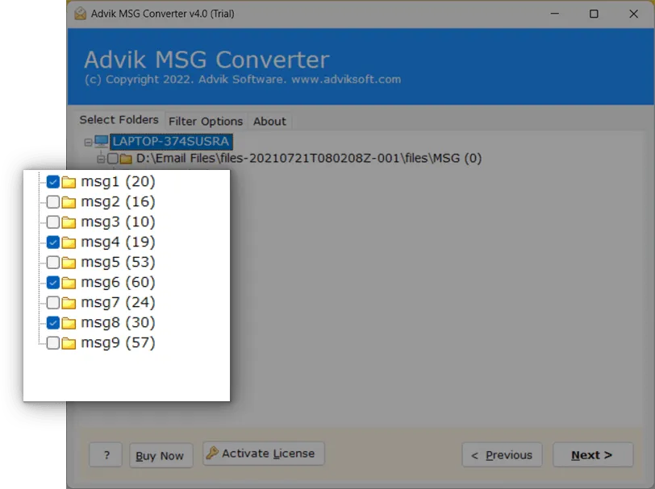Viewport: 655px width, 489px height.
Task: Click the question mark help button
Action: 106,455
